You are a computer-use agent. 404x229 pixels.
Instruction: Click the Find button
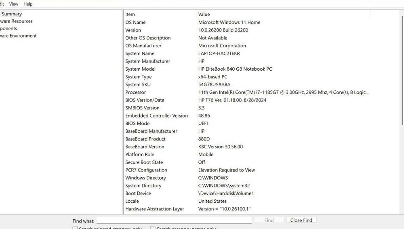click(269, 220)
